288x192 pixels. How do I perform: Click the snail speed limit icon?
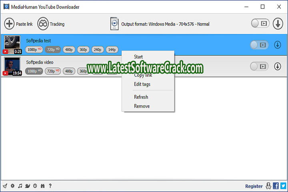(28, 186)
